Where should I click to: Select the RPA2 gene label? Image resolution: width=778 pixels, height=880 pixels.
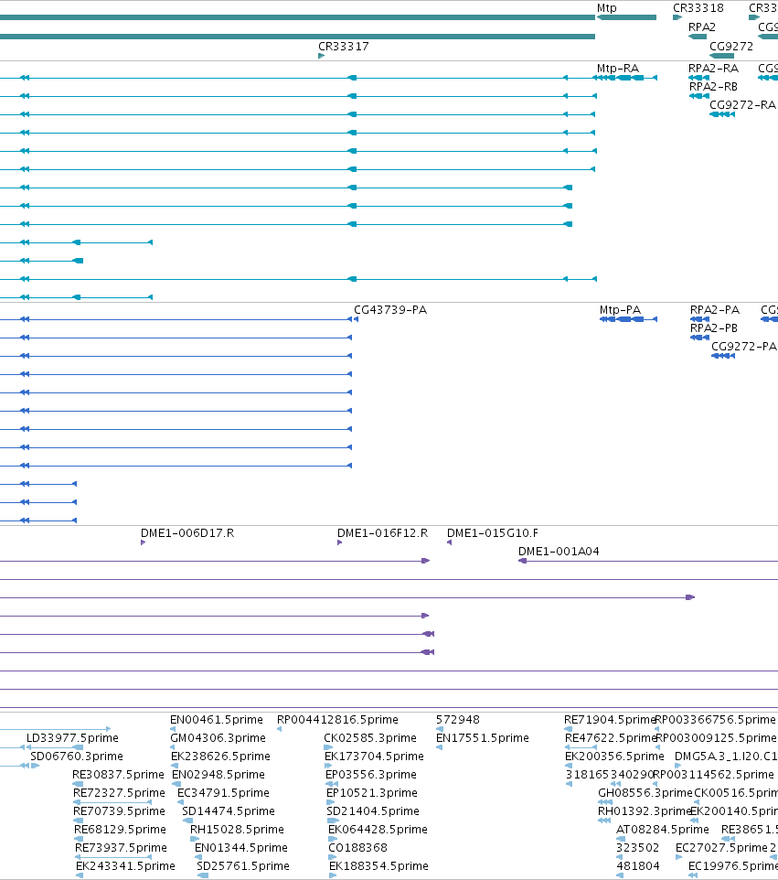[702, 27]
